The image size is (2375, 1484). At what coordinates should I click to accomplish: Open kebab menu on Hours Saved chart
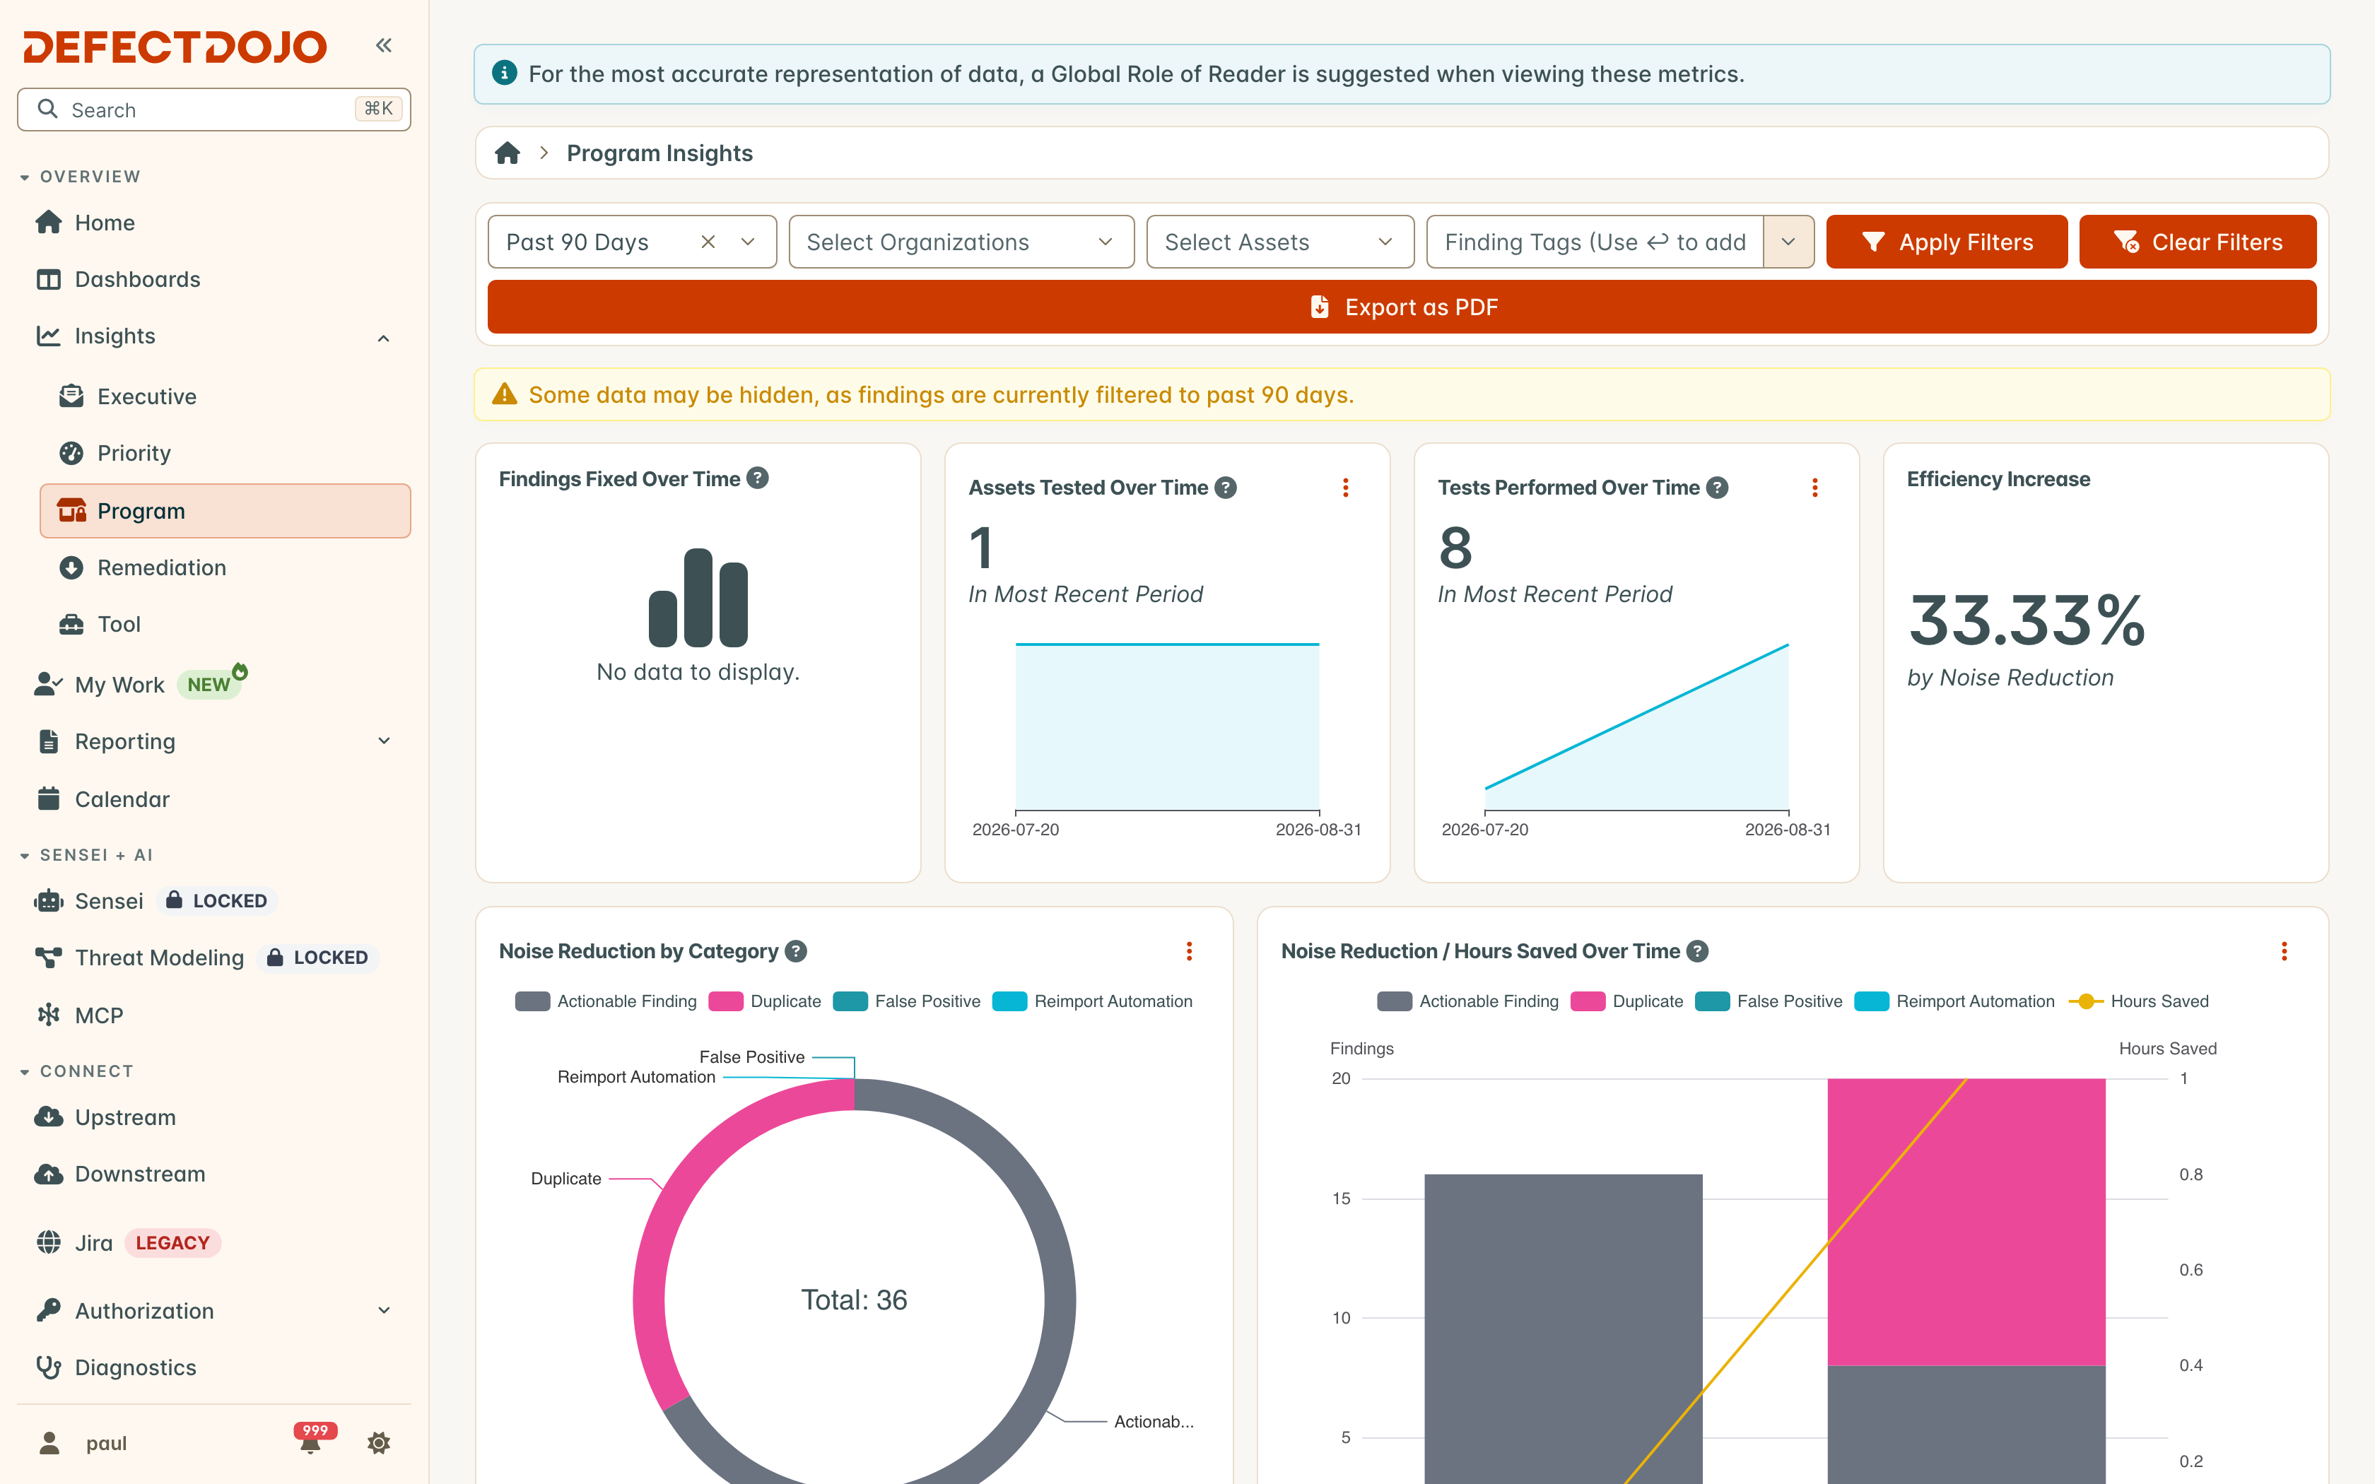(x=2284, y=951)
